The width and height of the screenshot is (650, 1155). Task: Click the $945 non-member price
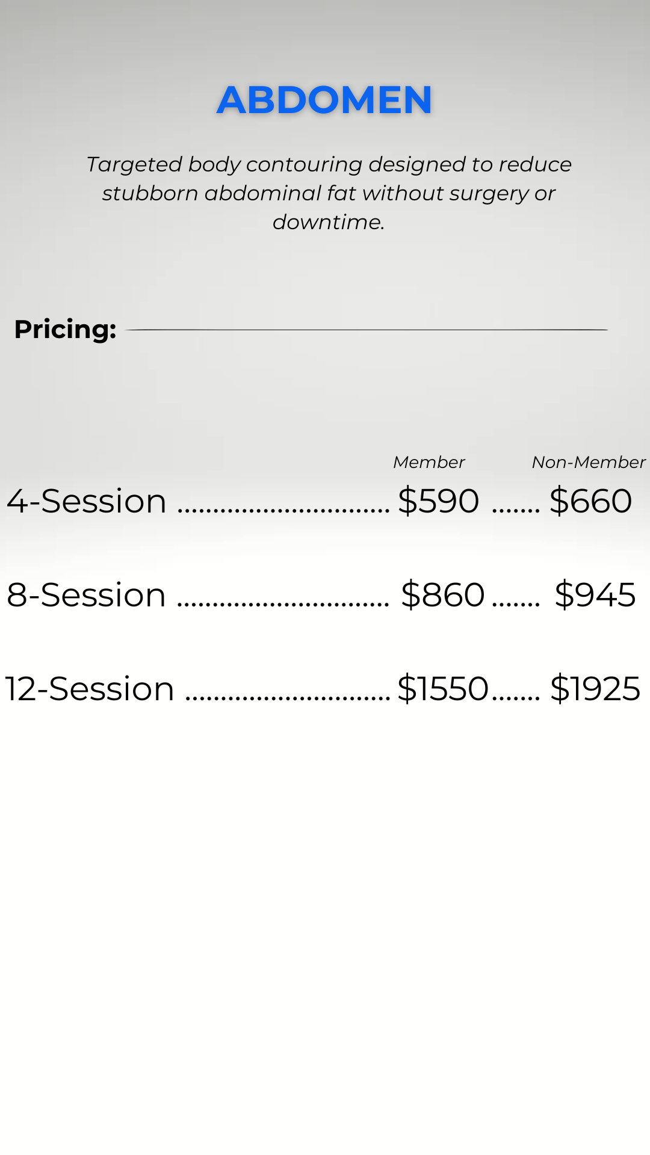(x=595, y=595)
